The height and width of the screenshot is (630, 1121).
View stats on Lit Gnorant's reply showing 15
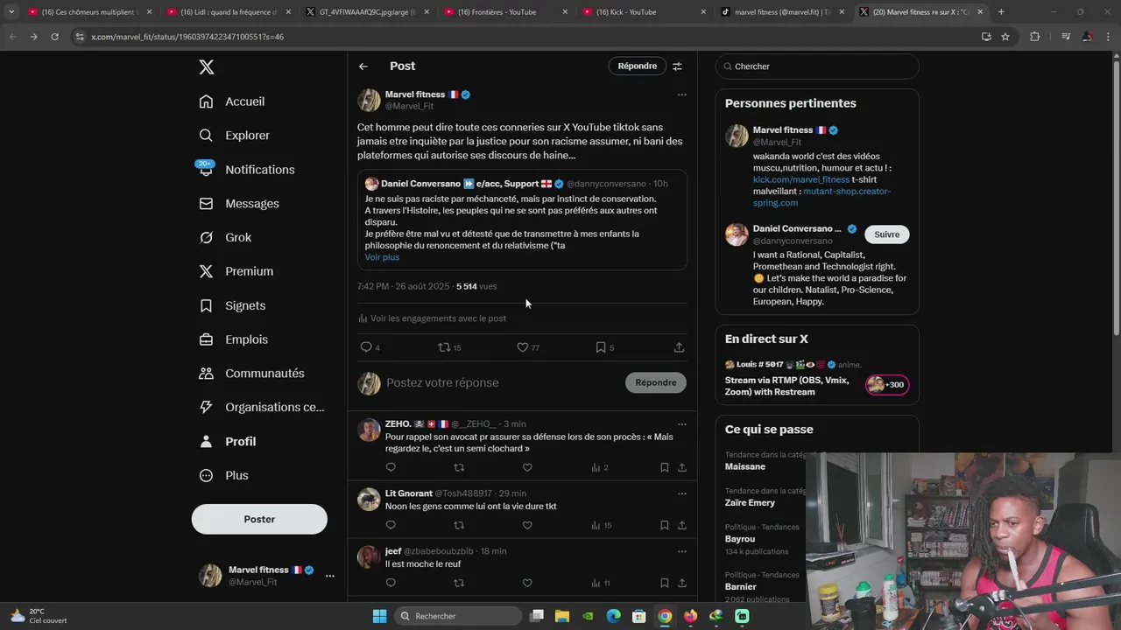[601, 525]
